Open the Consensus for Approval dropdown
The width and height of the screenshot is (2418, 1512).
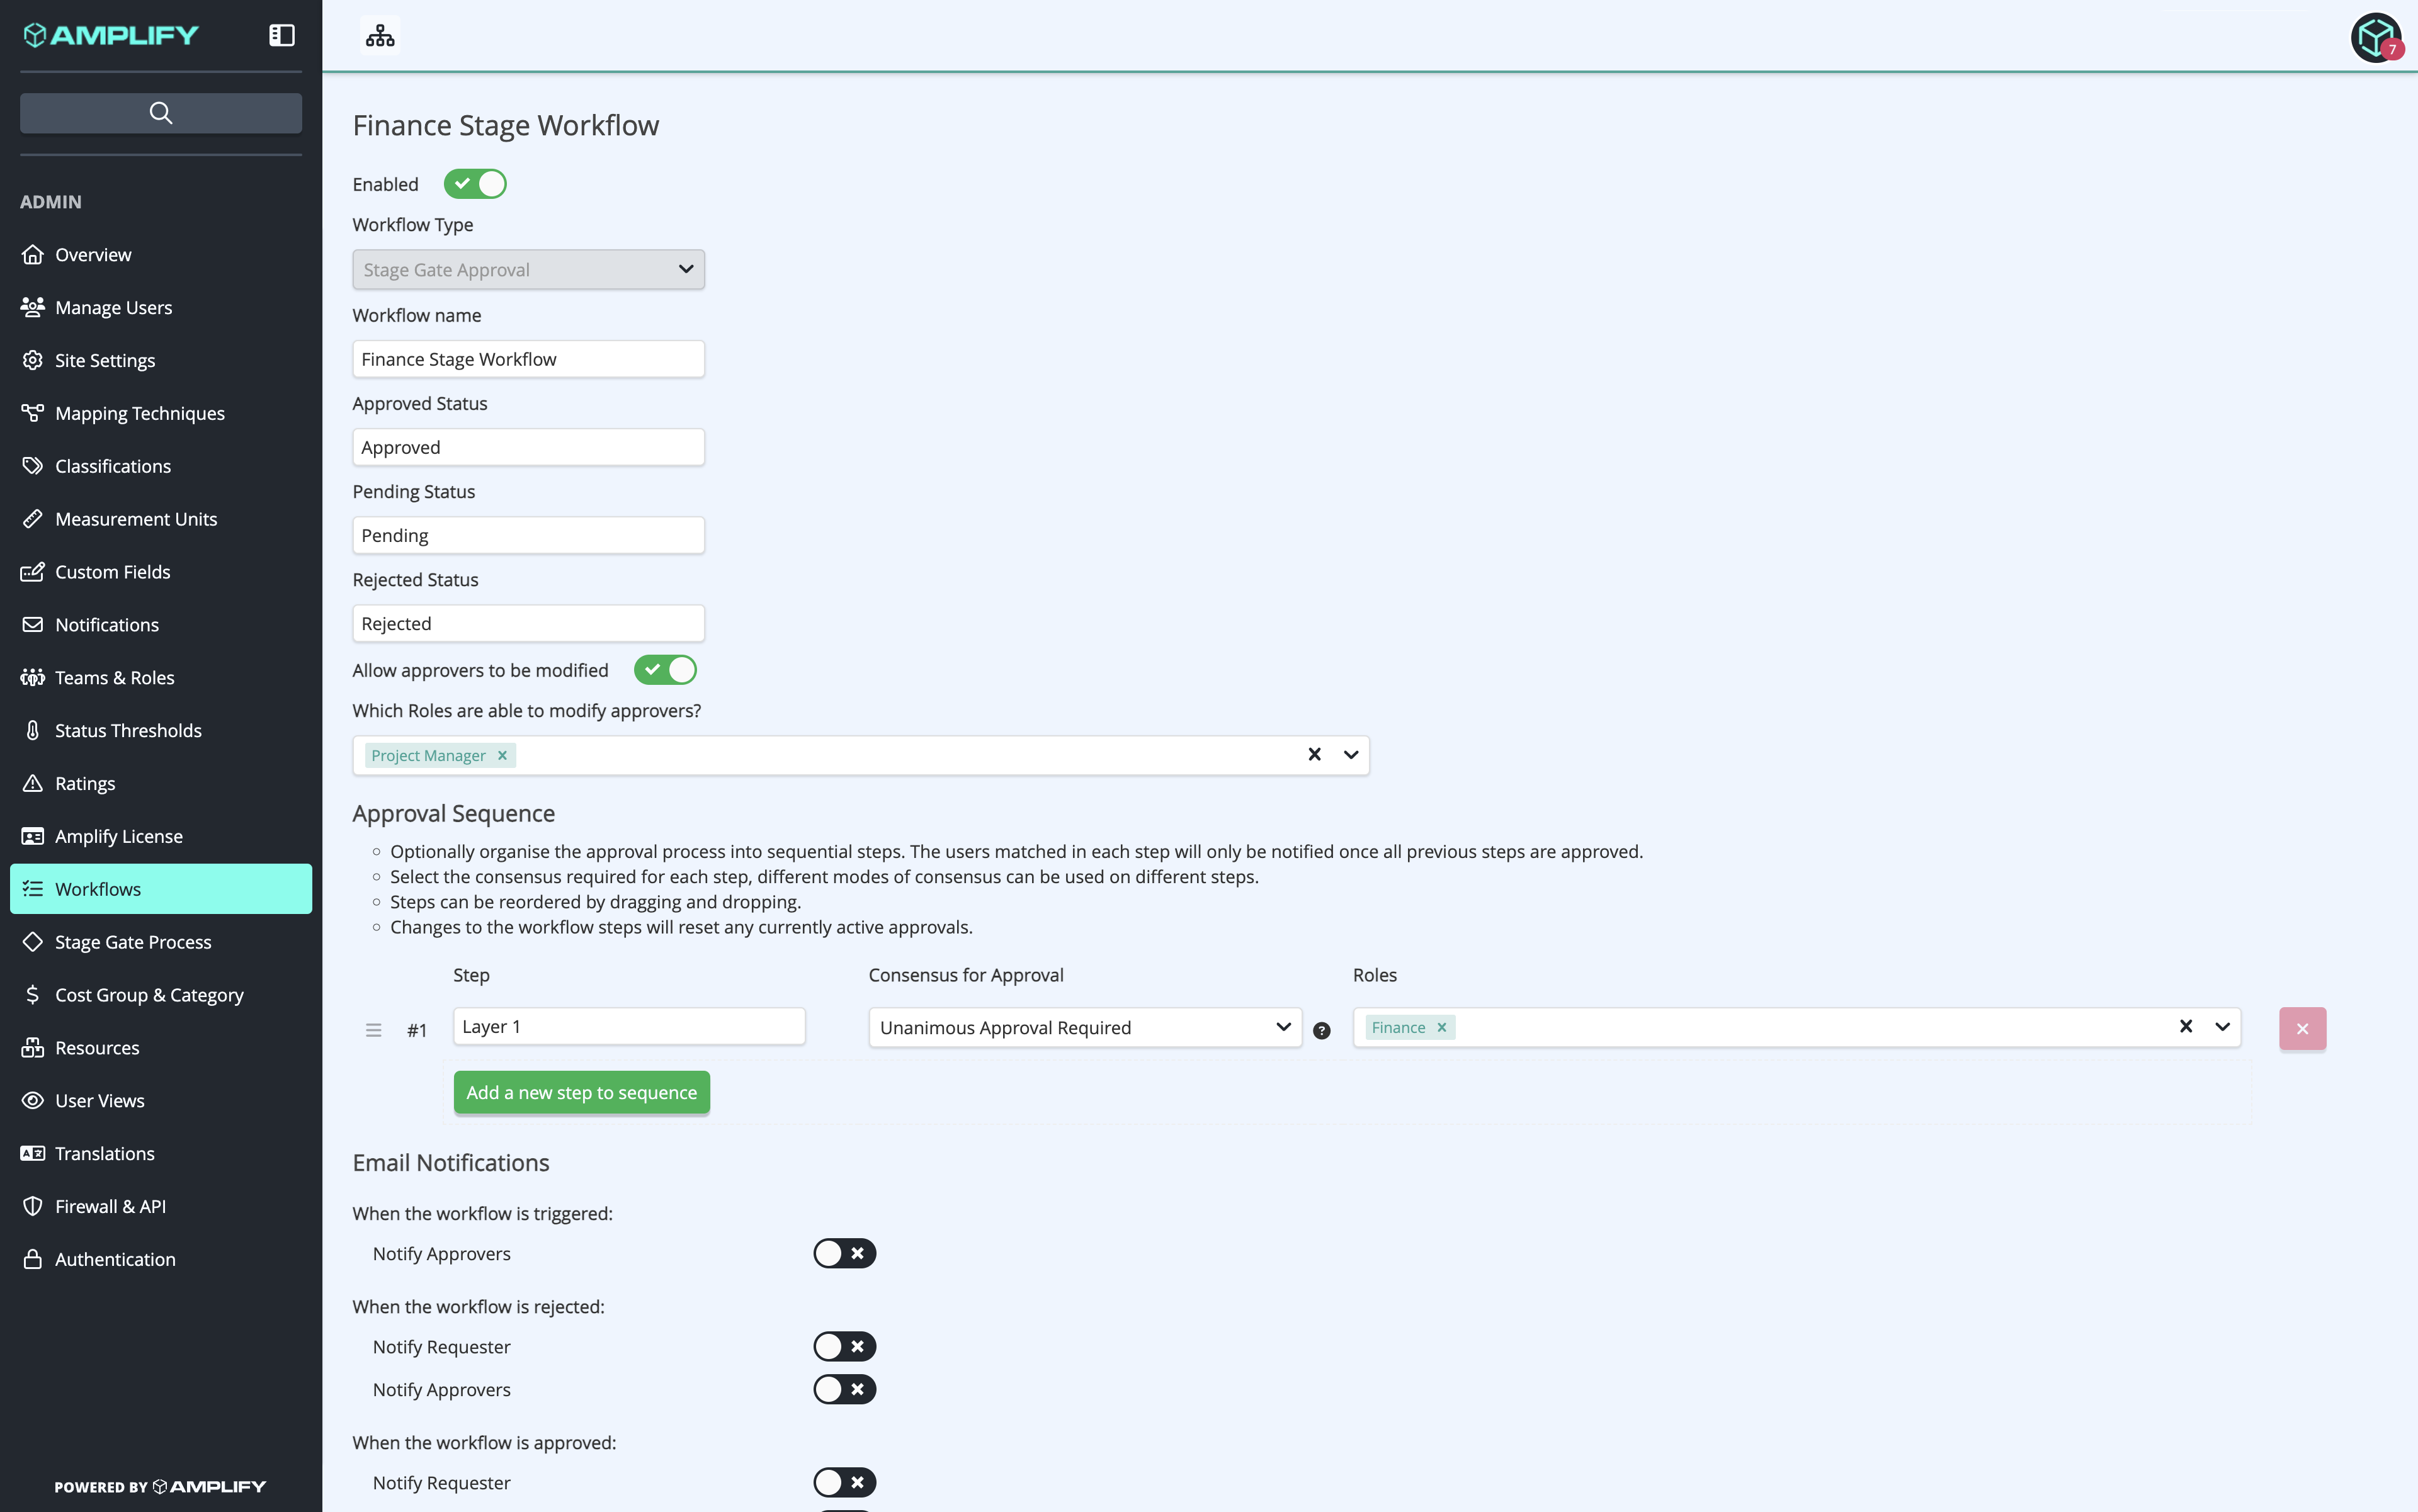[x=1084, y=1028]
